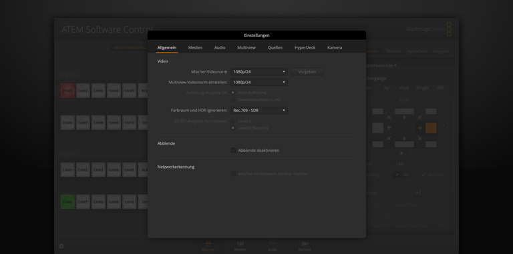Viewport: 513px width, 254px height.
Task: Open the Farbraum und HDR dropdown
Action: pos(259,111)
